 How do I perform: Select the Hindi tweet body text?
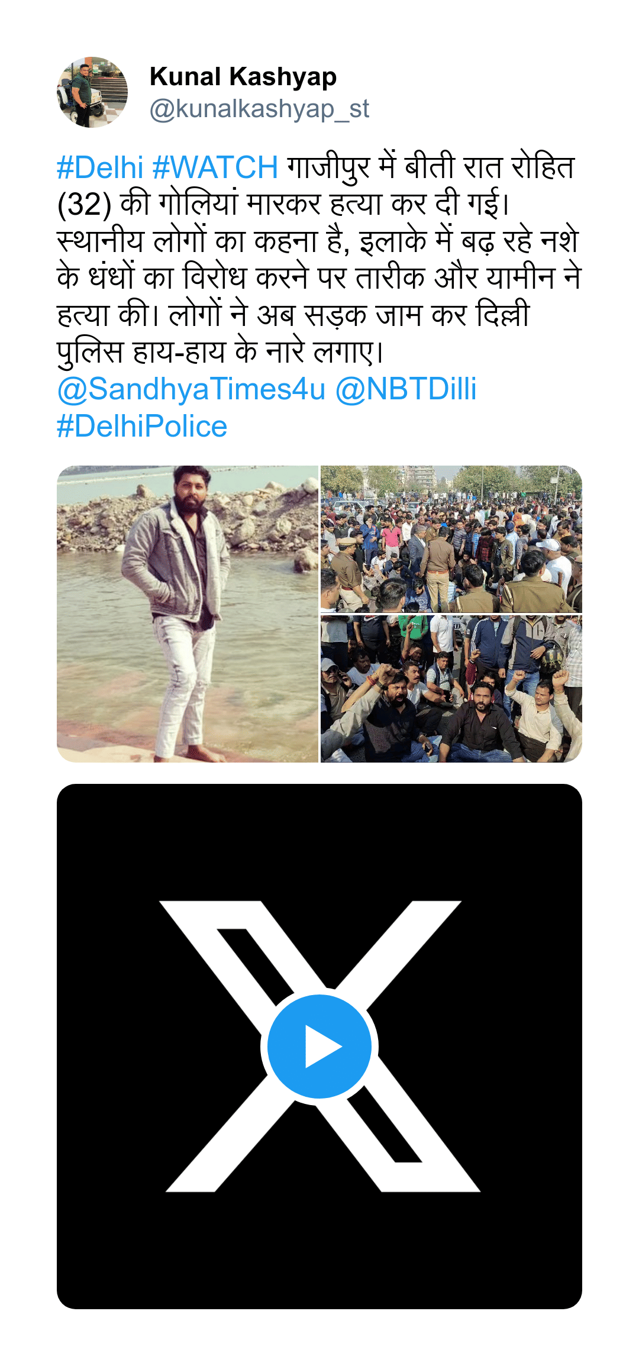click(x=319, y=260)
